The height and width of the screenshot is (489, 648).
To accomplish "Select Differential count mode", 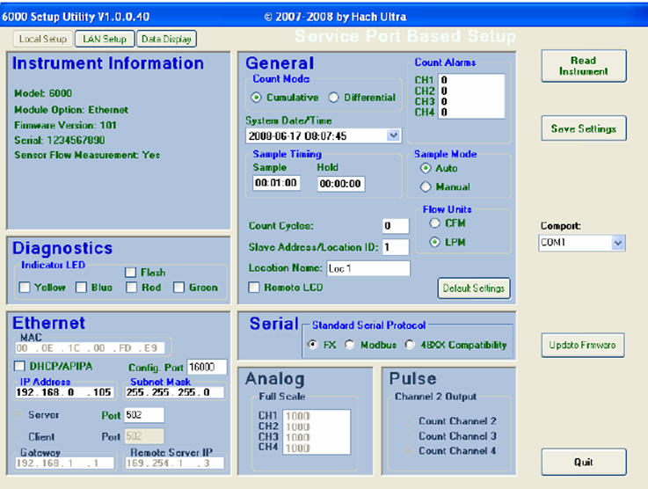I will coord(334,98).
